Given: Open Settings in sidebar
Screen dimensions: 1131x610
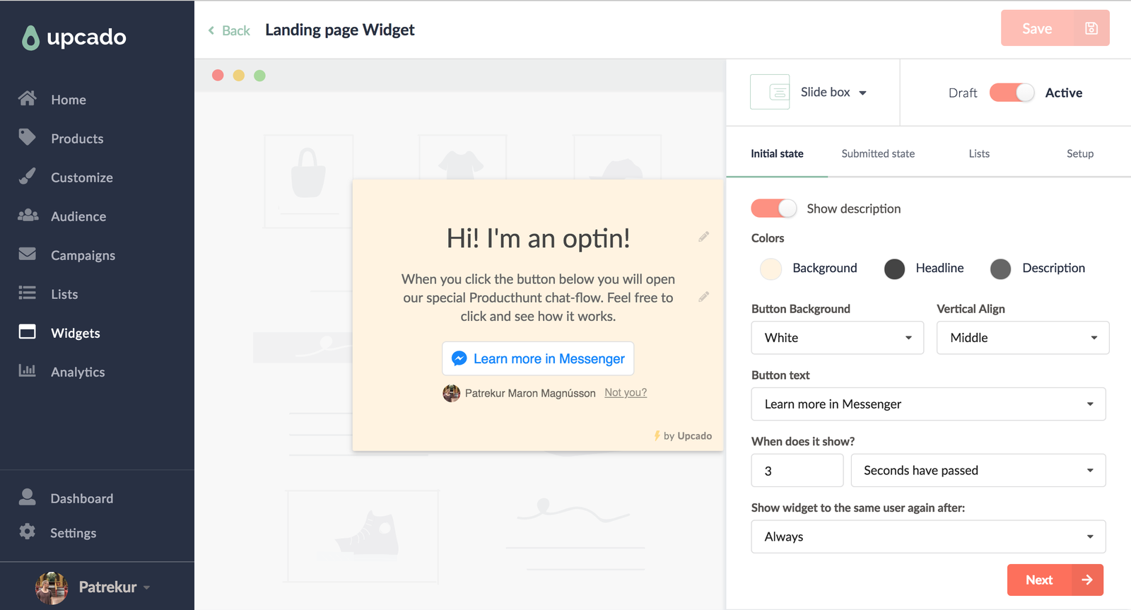Looking at the screenshot, I should pyautogui.click(x=73, y=533).
